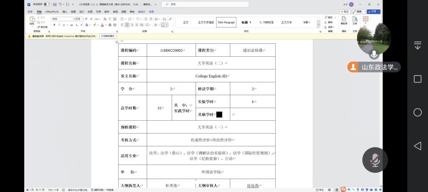
Task: Click the 赵延燕 underlined name
Action: [x=253, y=185]
